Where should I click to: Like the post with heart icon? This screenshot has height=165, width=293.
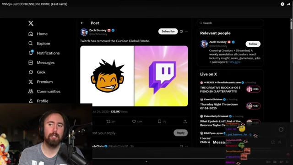[x=134, y=121]
